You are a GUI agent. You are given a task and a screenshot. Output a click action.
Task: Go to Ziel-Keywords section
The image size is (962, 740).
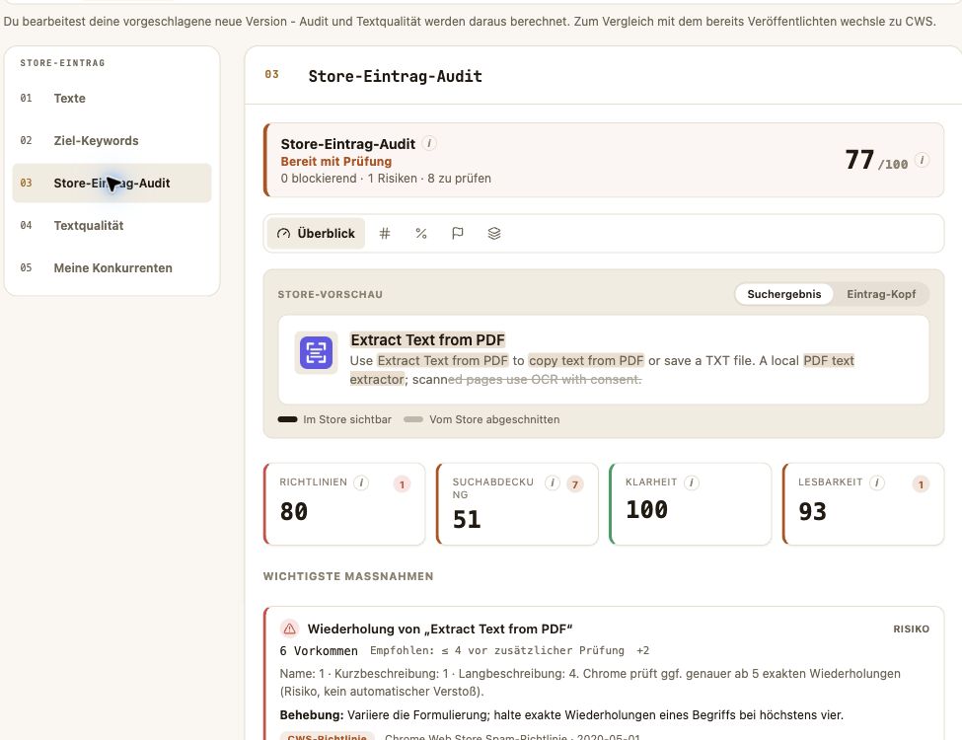pos(111,140)
